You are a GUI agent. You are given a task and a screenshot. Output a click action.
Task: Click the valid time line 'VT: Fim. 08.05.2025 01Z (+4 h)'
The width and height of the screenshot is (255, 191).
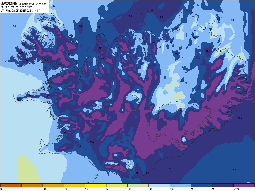pos(20,11)
